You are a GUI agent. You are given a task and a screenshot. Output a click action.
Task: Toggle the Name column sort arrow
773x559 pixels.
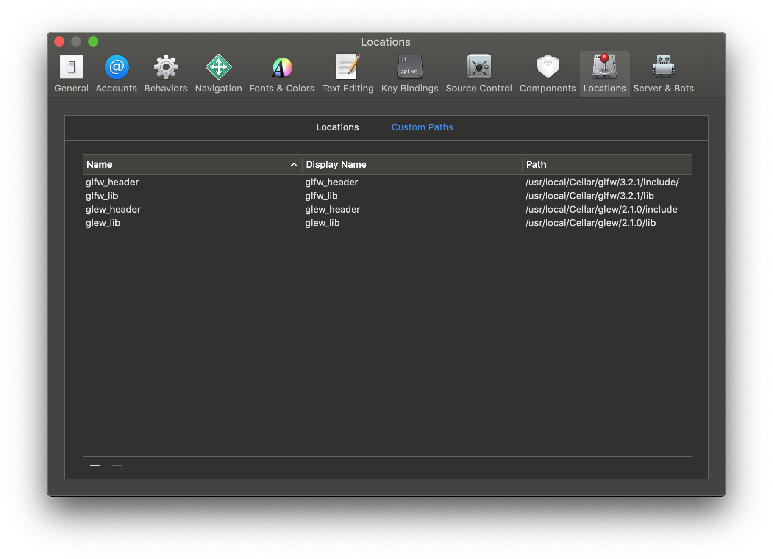click(x=294, y=164)
